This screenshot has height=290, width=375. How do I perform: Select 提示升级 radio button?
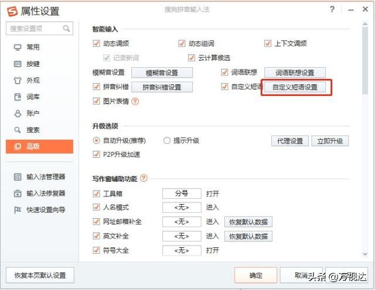point(166,140)
